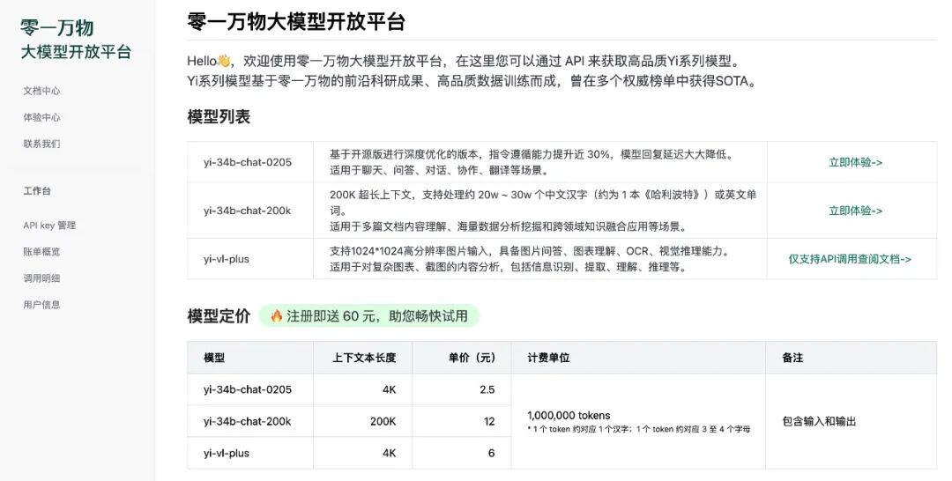Click the token footnote about 汉字 and 字母
952x481 pixels.
coord(639,429)
